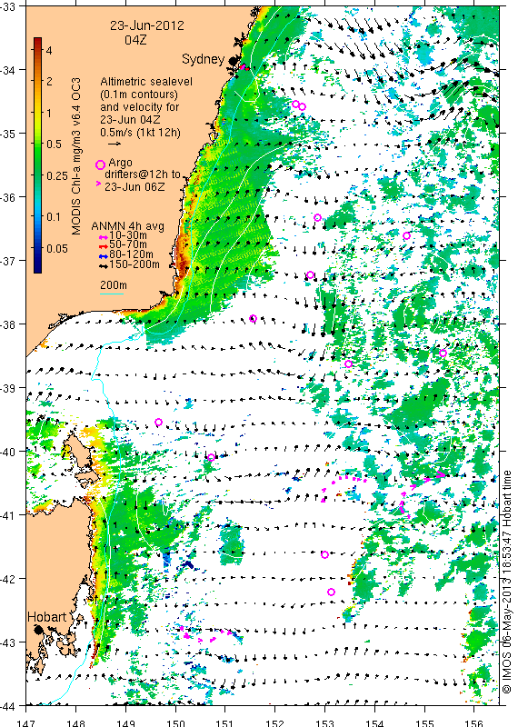Click the black 150-200m arrow legend symbol

pyautogui.click(x=104, y=266)
